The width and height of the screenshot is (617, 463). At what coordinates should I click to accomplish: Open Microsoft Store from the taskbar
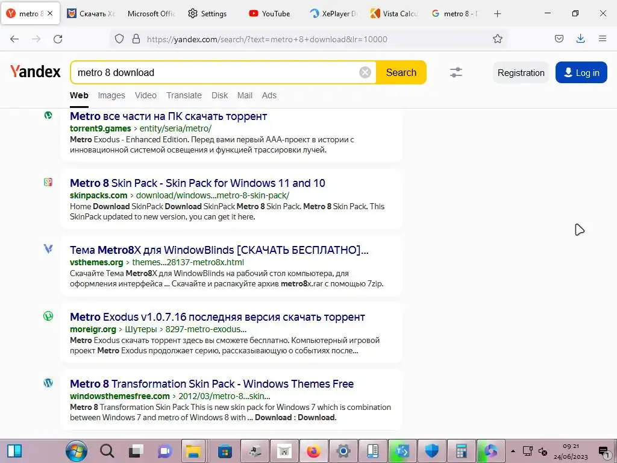[x=225, y=451]
